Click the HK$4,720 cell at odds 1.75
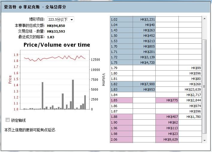The height and width of the screenshot is (152, 212). click(144, 63)
